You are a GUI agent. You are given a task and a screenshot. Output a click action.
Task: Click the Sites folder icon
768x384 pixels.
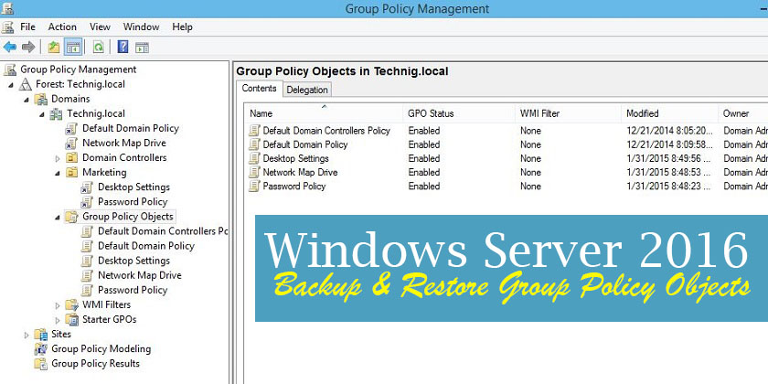pos(41,334)
